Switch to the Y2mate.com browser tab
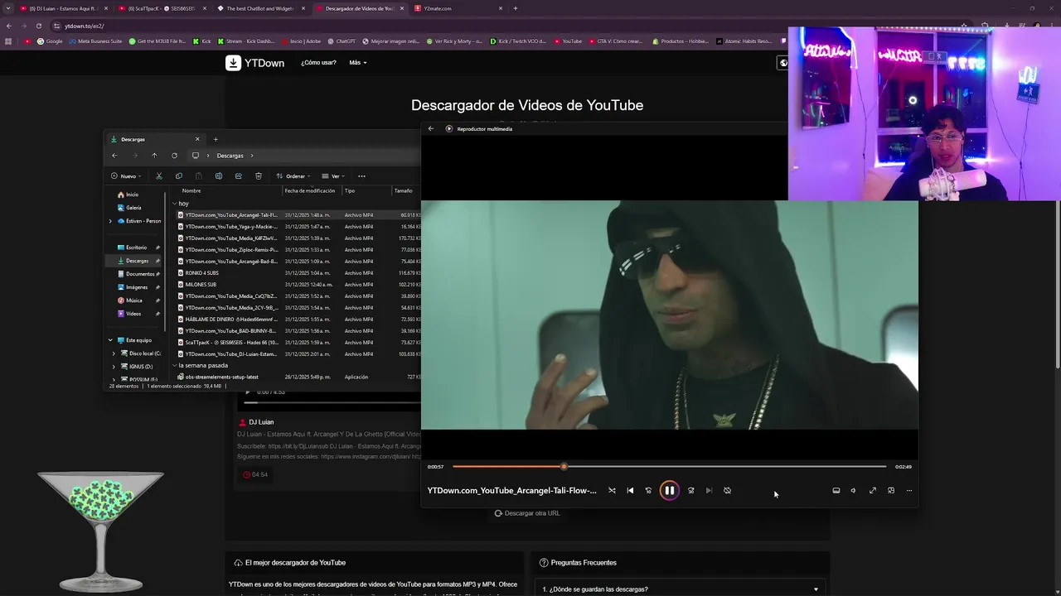The image size is (1061, 596). (458, 8)
